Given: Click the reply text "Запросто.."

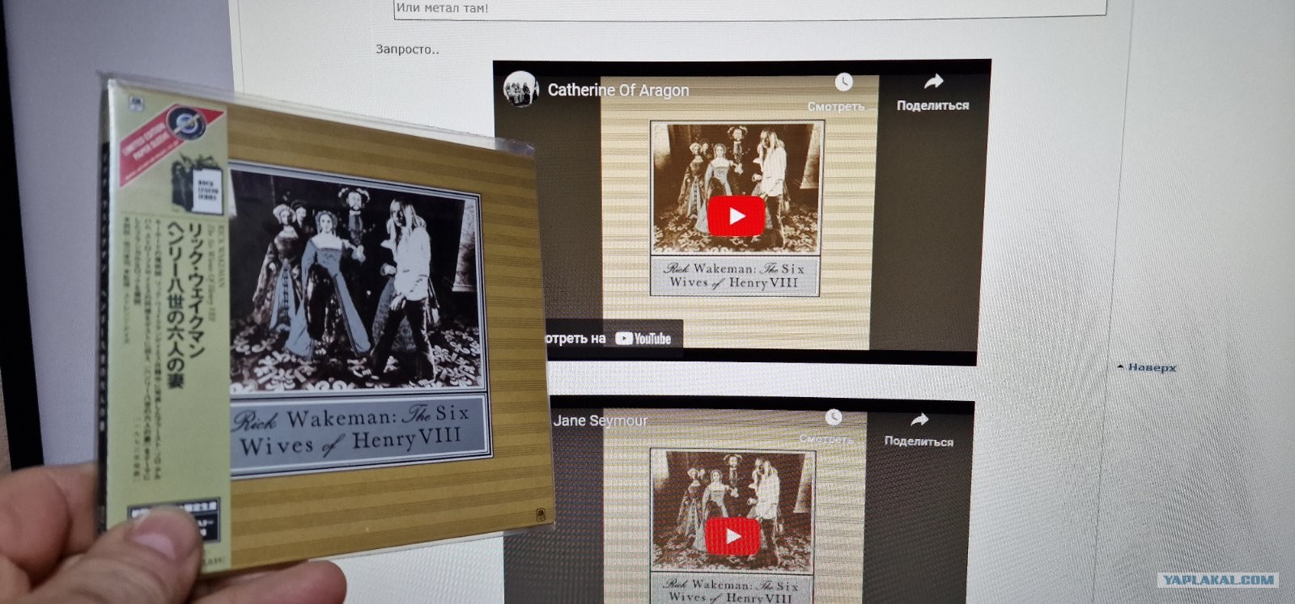Looking at the screenshot, I should [407, 49].
